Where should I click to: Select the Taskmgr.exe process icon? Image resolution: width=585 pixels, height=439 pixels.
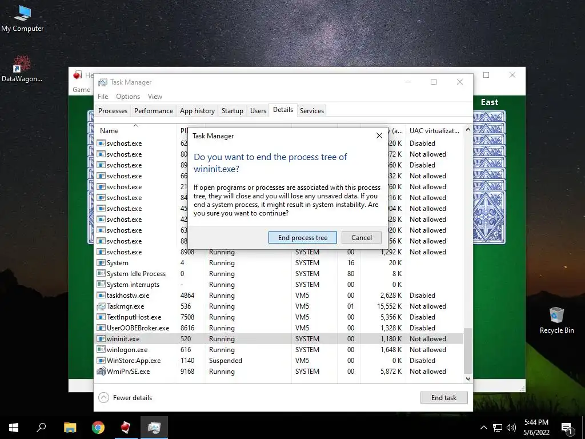[x=101, y=306]
